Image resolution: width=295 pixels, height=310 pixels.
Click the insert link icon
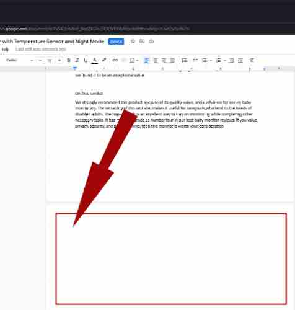[x=115, y=60]
